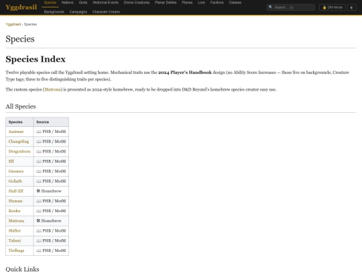The image size is (362, 272).
Task: Click the book icon in Human row
Action: tap(39, 201)
